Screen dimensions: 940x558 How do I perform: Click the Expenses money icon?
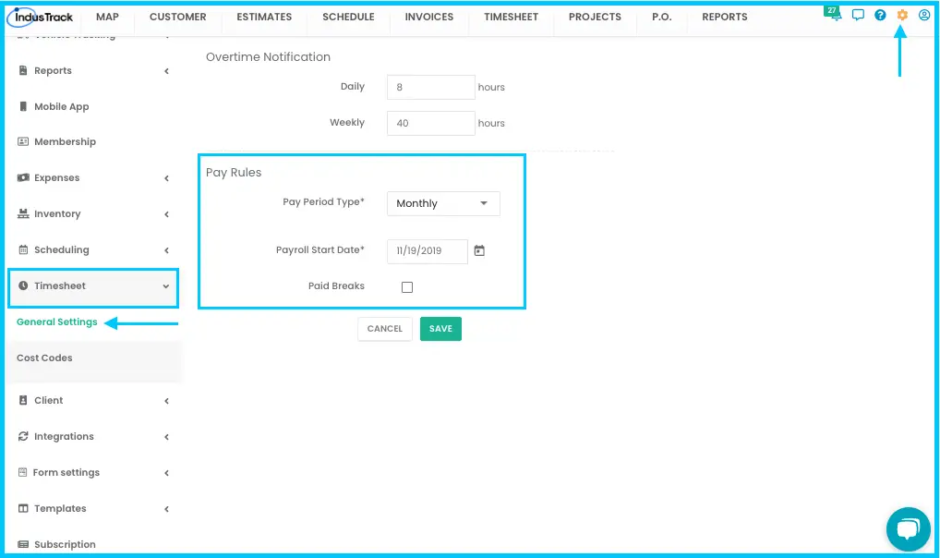pyautogui.click(x=23, y=177)
